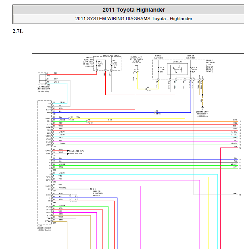Click 'BEHIND RIGHT KICK PANEL' ground note
The width and height of the screenshot is (244, 249).
[x=98, y=193]
